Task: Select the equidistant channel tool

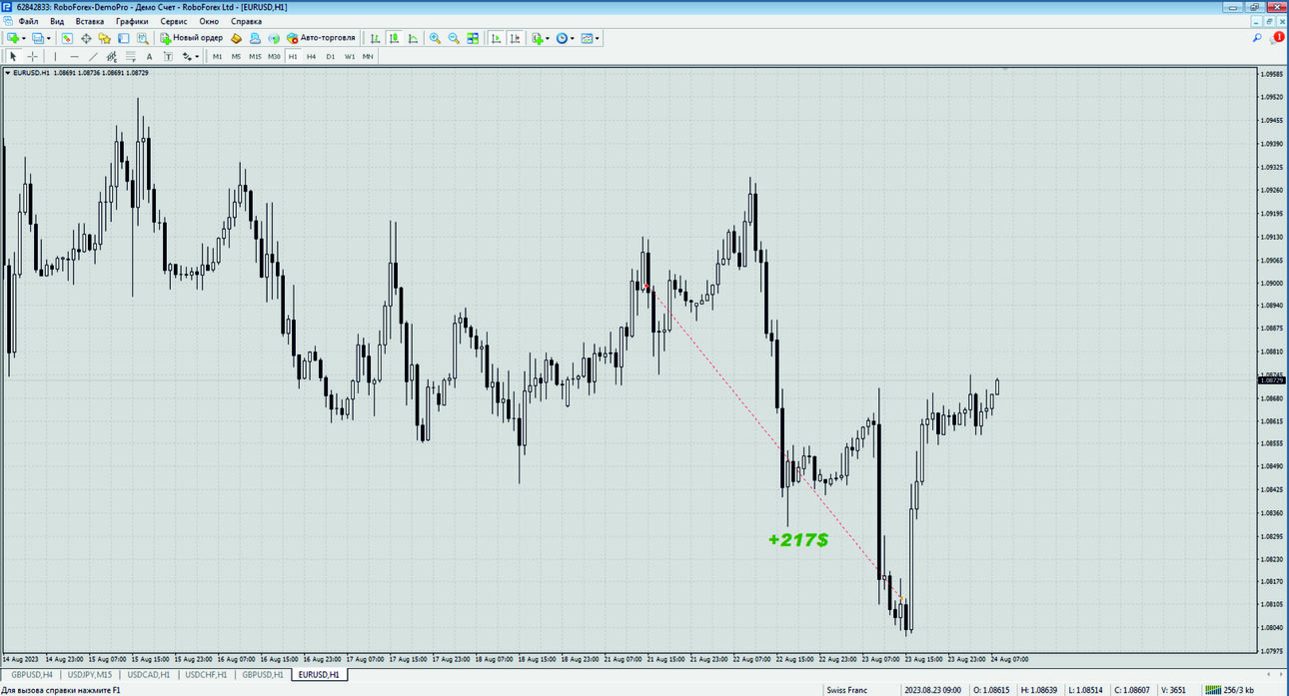Action: coord(112,57)
